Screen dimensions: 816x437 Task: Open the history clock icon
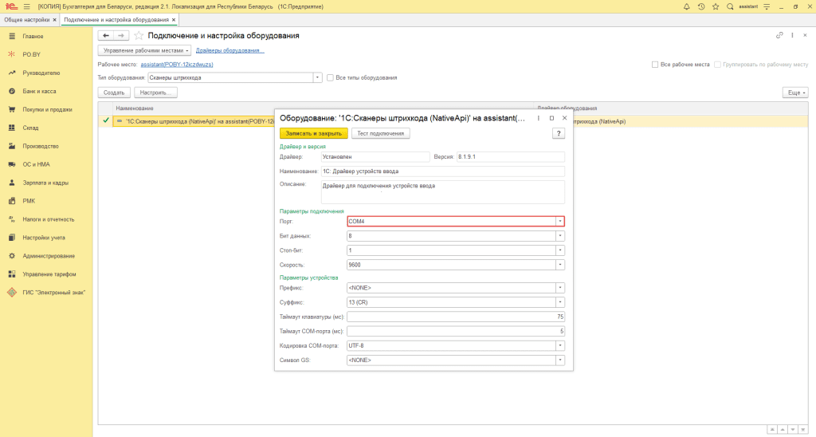pos(700,6)
